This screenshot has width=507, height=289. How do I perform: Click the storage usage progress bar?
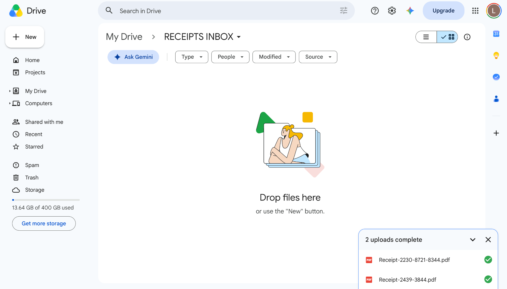(46, 200)
